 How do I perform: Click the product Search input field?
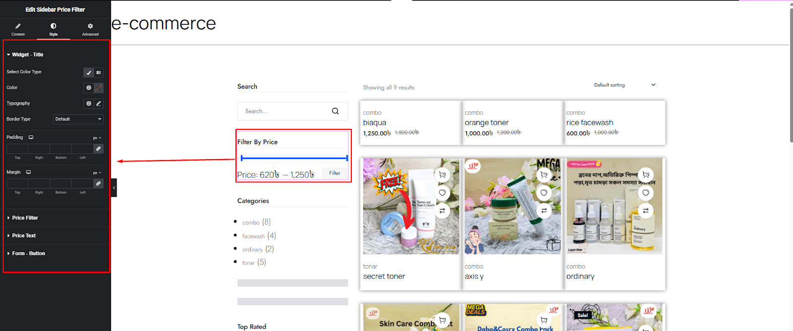(292, 111)
